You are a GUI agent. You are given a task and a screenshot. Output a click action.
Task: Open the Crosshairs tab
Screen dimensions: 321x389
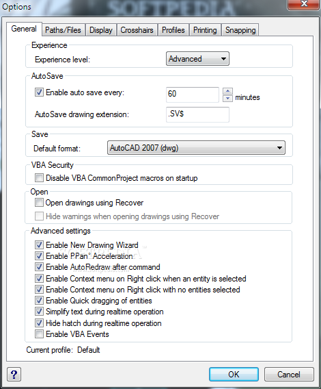point(137,30)
